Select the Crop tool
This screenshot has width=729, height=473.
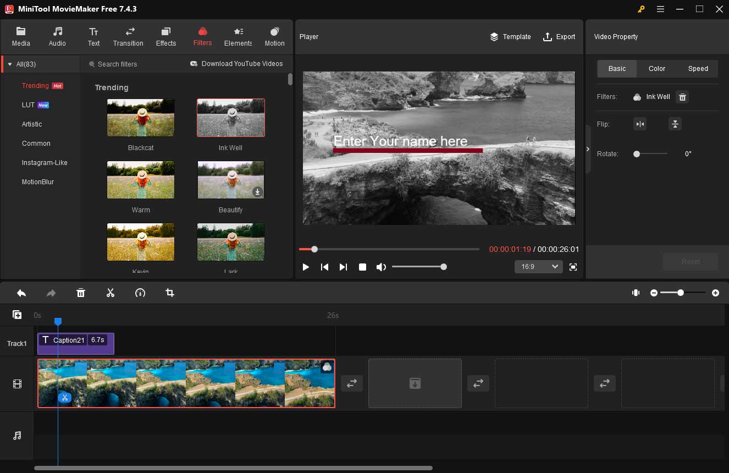click(170, 293)
